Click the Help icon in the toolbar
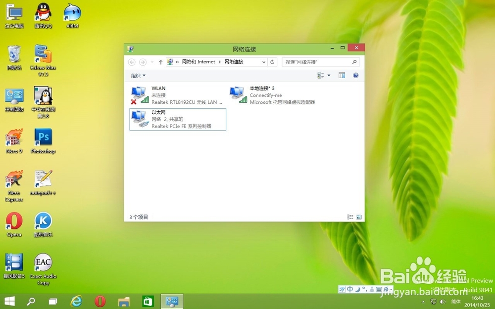495x309 pixels. coord(355,75)
